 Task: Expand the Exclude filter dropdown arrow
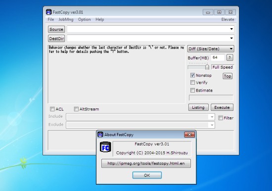pos(212,125)
